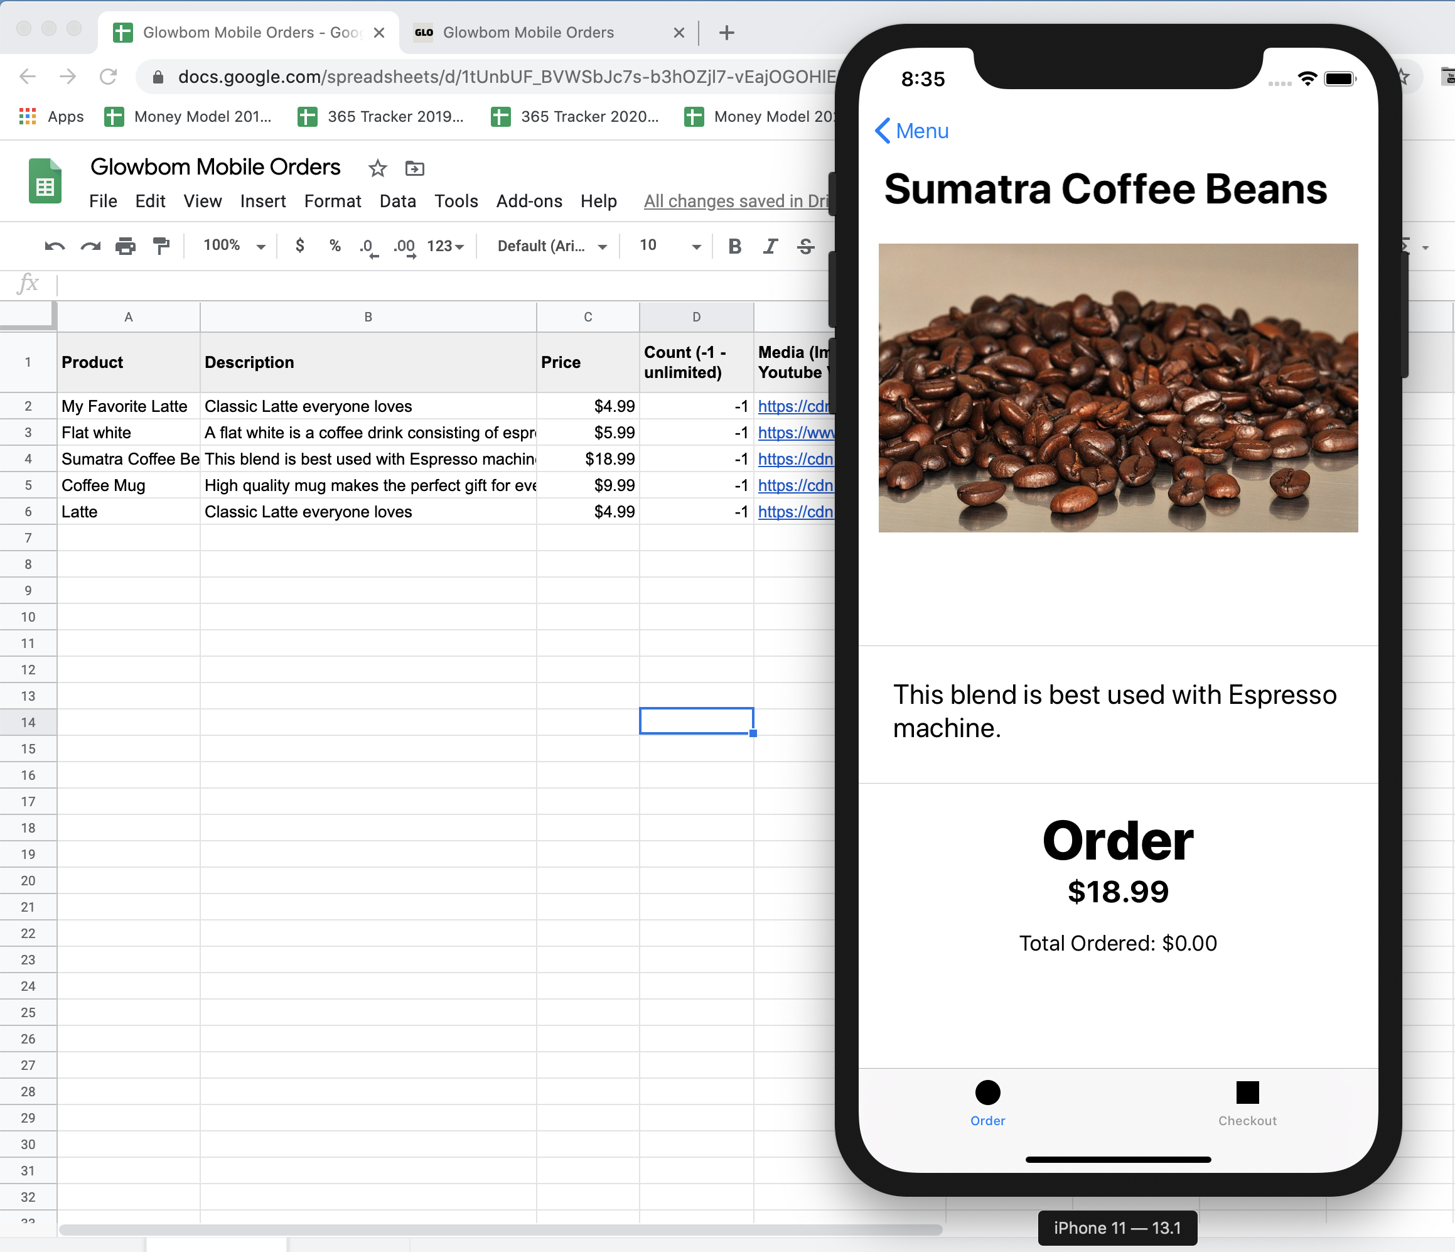Toggle strikethrough formatting
Image resolution: width=1455 pixels, height=1252 pixels.
coord(805,246)
